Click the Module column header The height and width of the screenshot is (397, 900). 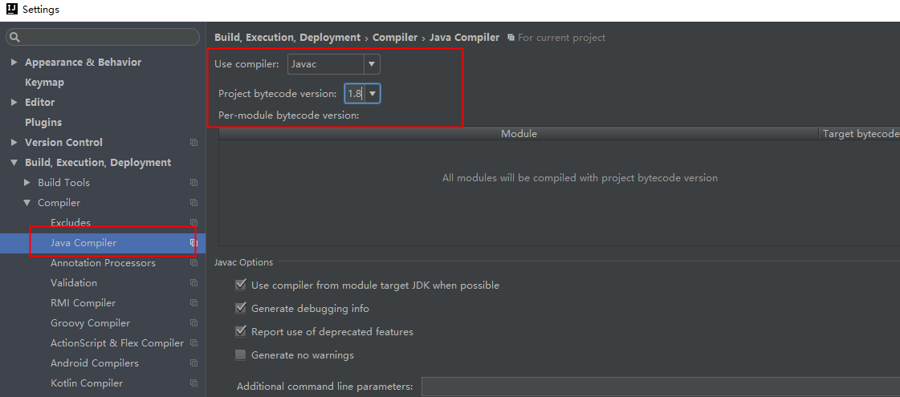519,133
